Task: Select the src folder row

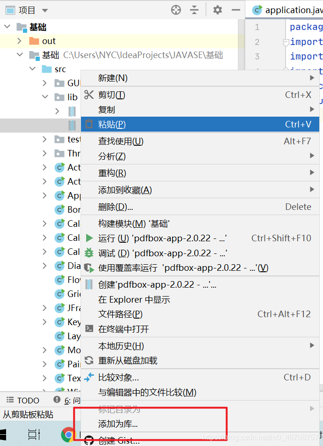Action: click(x=54, y=69)
